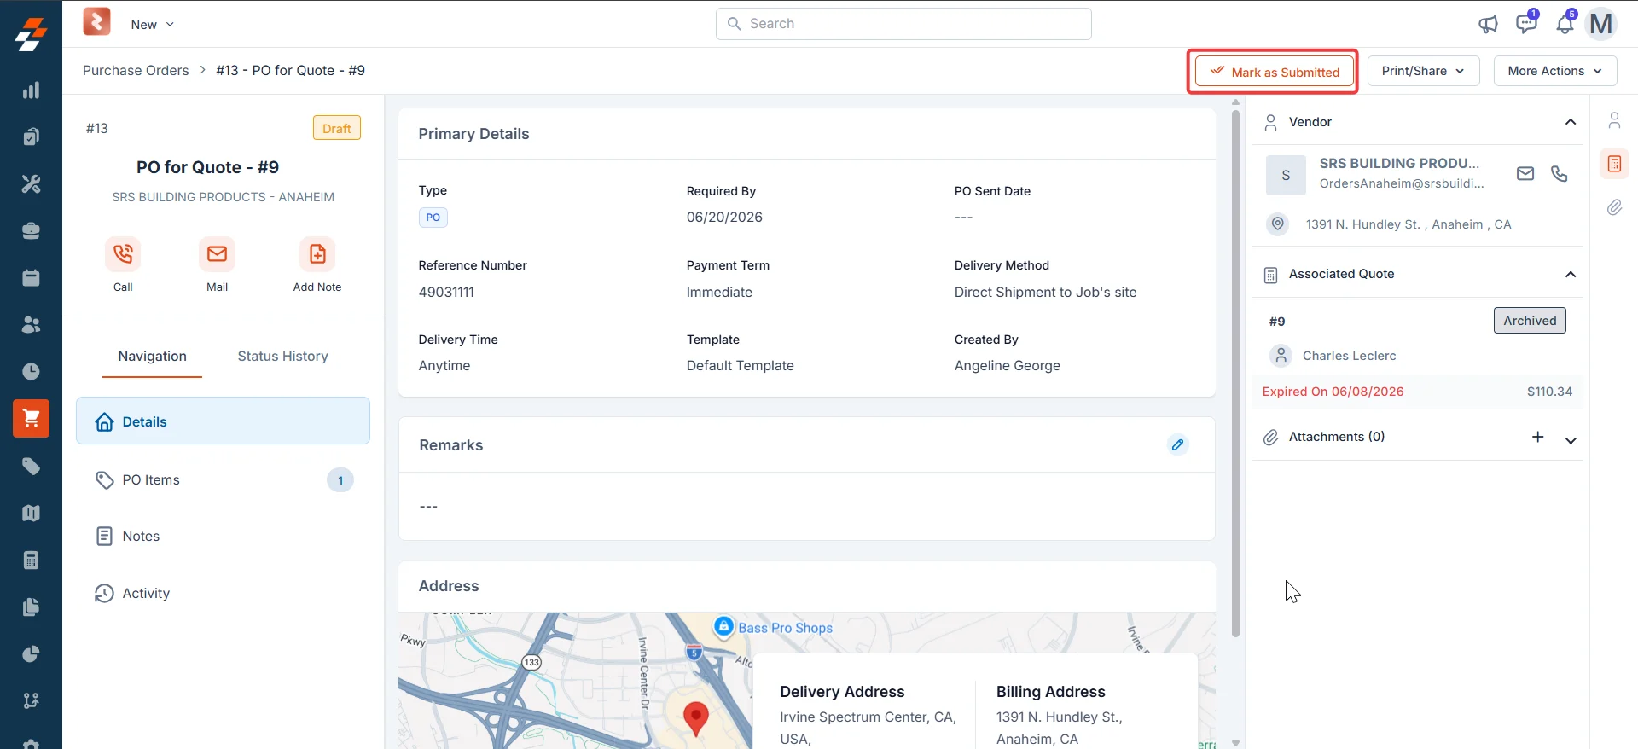Open the price tag sidebar icon
1638x749 pixels.
pos(31,467)
